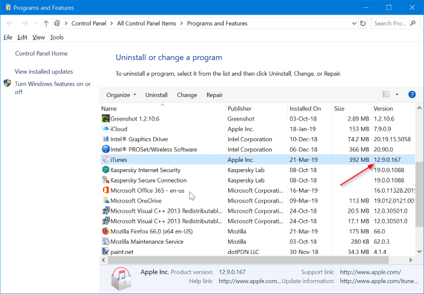Click the Kaspersky Internet Security icon
This screenshot has width=424, height=294.
pyautogui.click(x=105, y=170)
